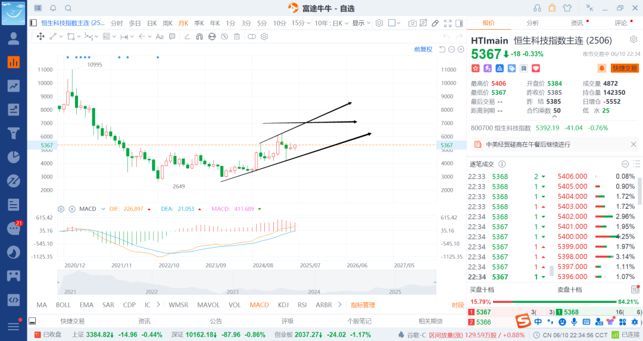
Task: Open the 10年:日K range dropdown
Action: [332, 23]
